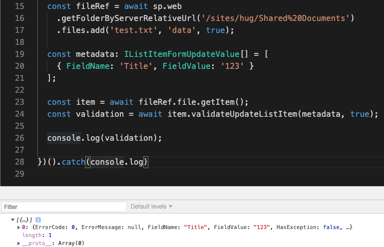
Task: Click ErrorMessage: null in console output
Action: (111, 228)
